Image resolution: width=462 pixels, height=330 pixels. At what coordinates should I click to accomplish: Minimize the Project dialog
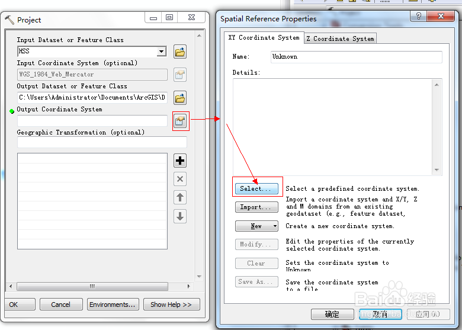coord(153,17)
